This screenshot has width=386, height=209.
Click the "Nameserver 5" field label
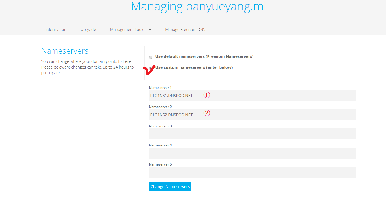click(x=160, y=164)
